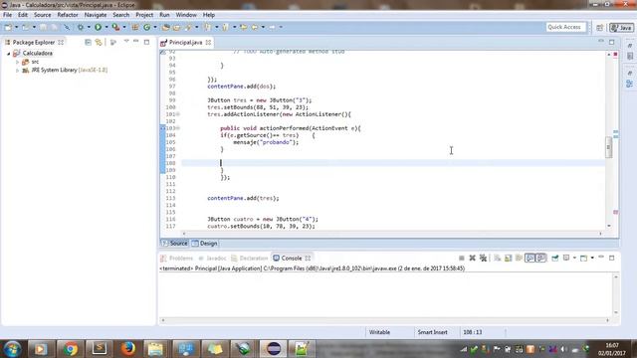
Task: Open the Problems tab
Action: coord(177,259)
